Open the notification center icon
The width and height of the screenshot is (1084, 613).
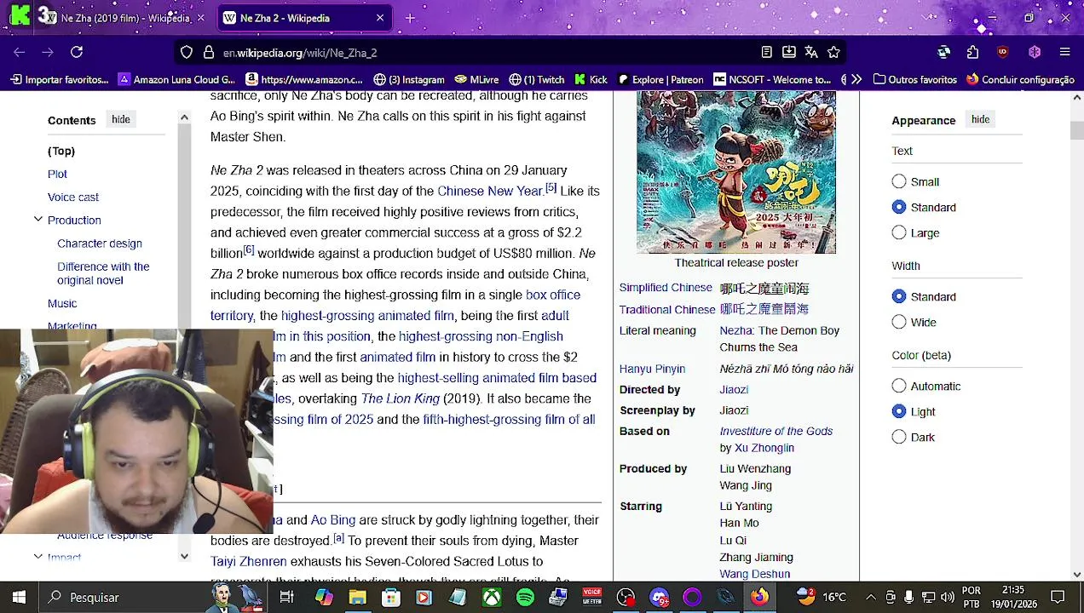[x=1058, y=597]
